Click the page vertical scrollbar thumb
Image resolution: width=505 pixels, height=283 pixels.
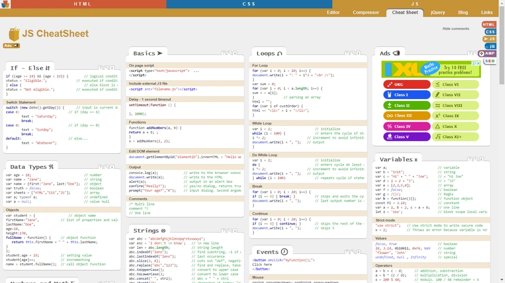(x=501, y=45)
